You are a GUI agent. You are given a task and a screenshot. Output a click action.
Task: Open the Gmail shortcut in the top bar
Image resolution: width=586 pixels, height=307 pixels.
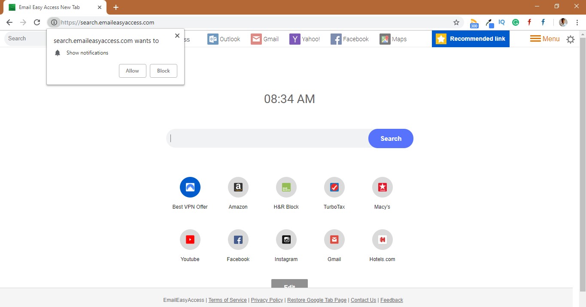tap(265, 39)
